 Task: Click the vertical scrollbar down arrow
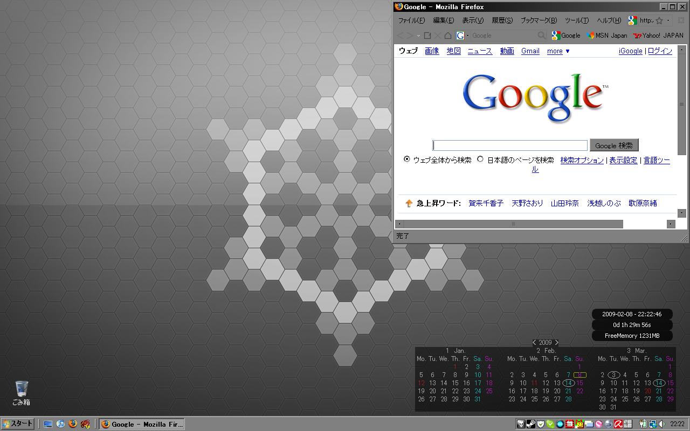click(x=681, y=213)
